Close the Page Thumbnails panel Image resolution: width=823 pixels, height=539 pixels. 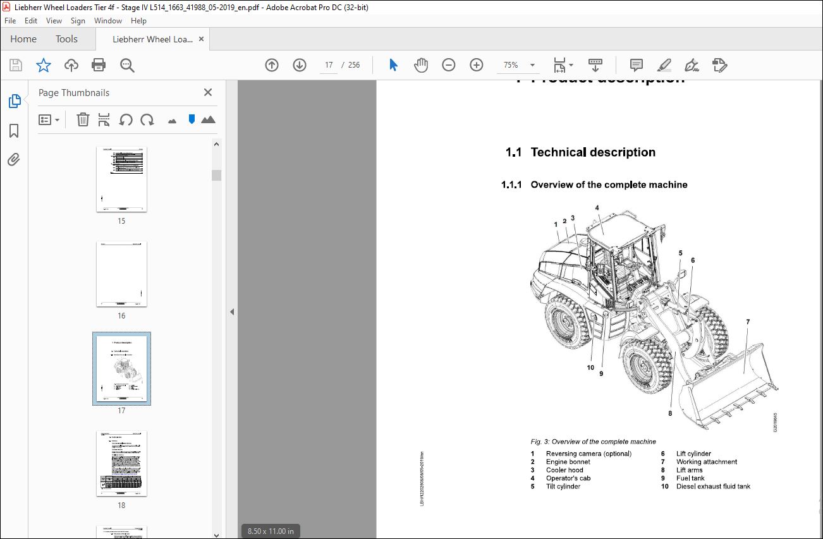click(x=208, y=92)
